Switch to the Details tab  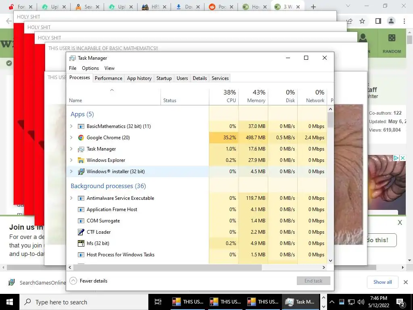pos(200,78)
